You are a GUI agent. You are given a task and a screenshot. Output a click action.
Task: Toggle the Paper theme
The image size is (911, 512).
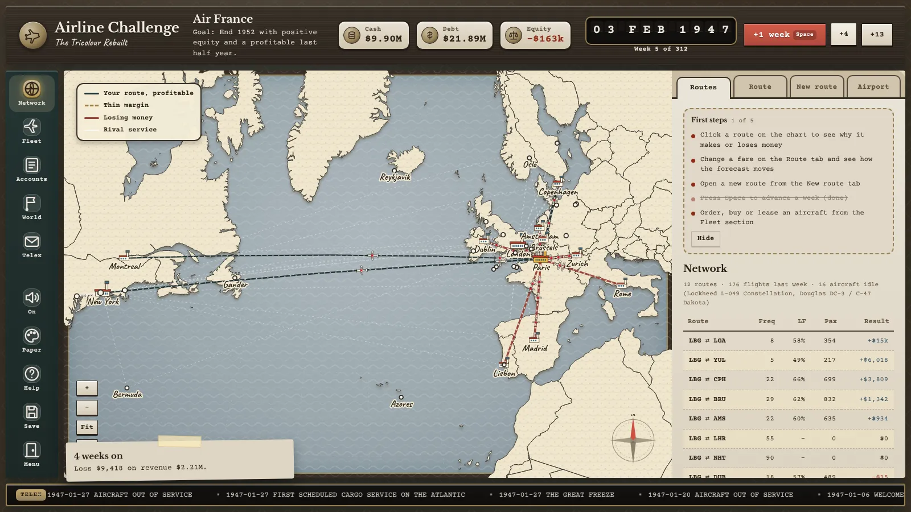coord(32,340)
